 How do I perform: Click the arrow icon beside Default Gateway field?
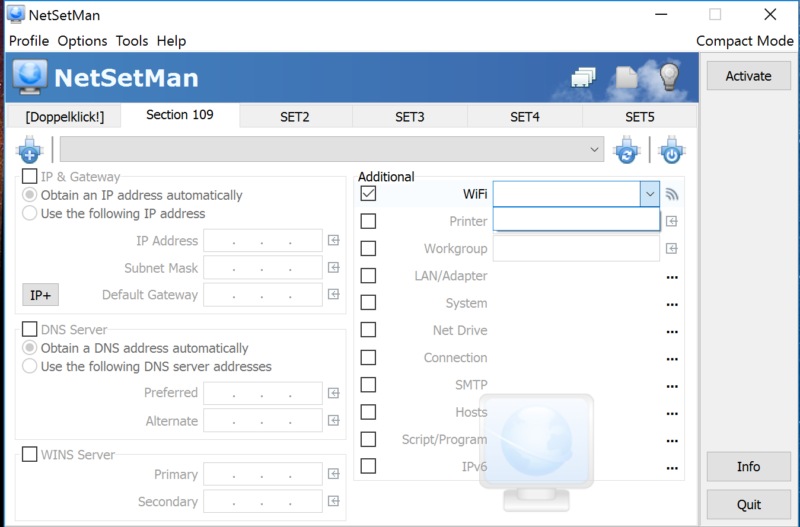click(334, 294)
